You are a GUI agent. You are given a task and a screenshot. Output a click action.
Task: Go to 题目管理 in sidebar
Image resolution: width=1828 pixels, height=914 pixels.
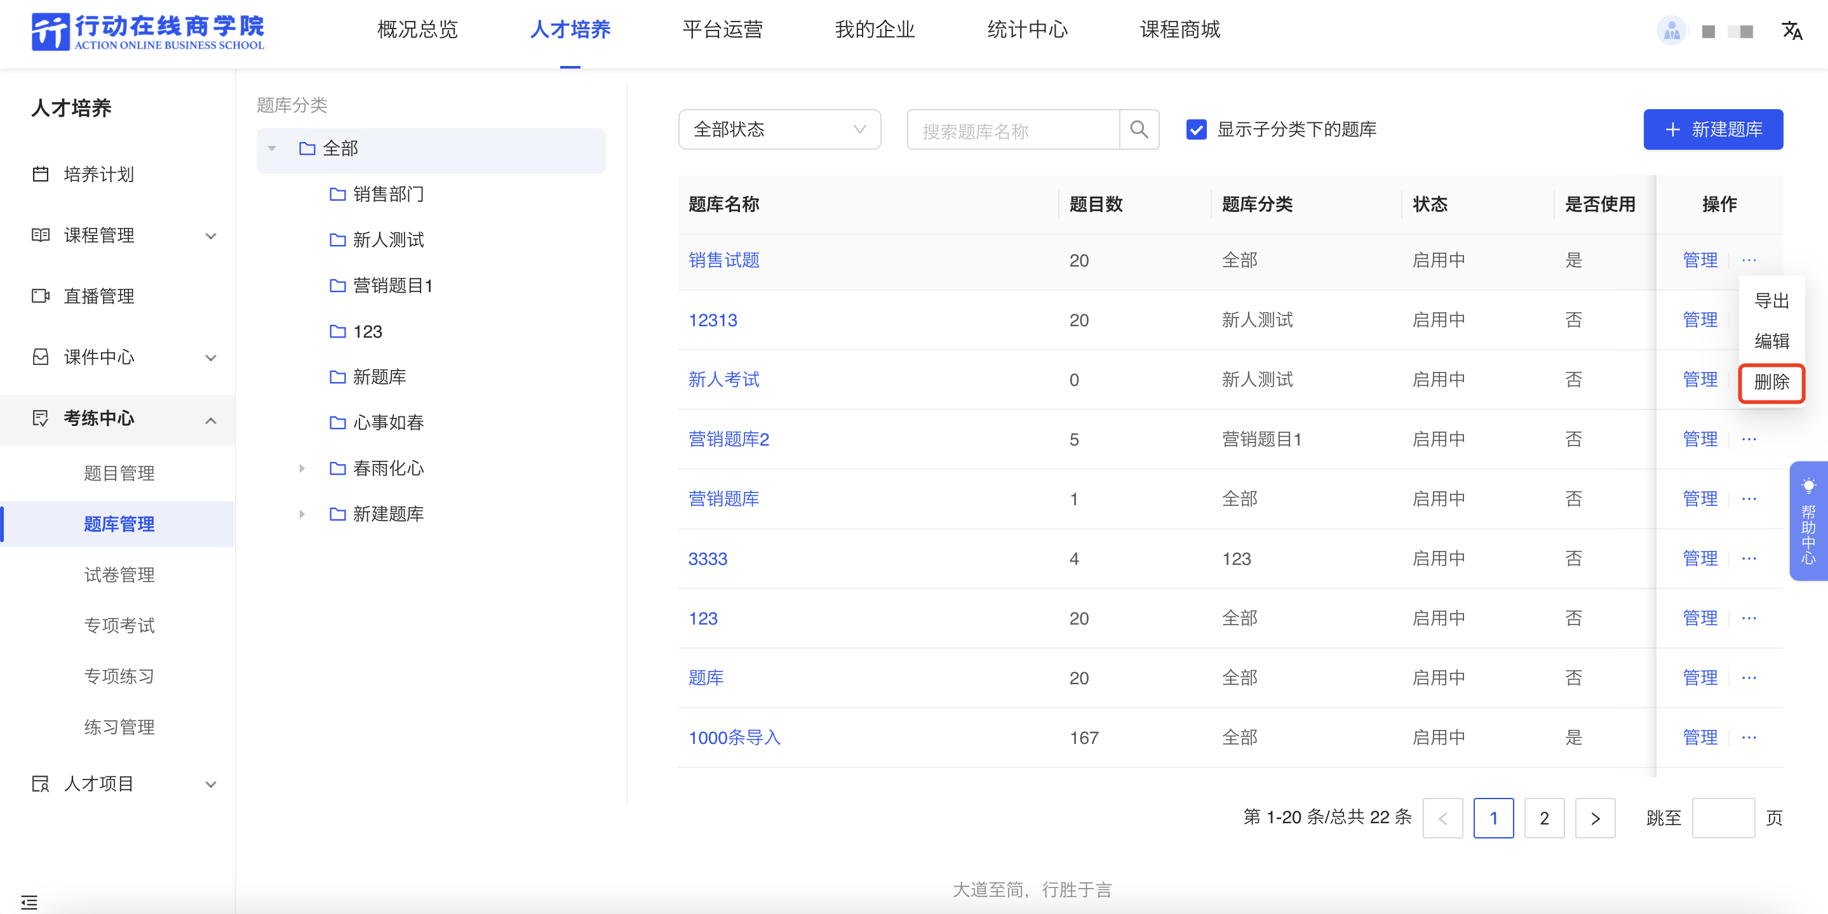119,473
